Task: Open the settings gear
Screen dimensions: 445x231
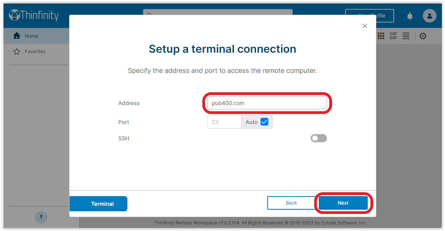Action: (423, 36)
